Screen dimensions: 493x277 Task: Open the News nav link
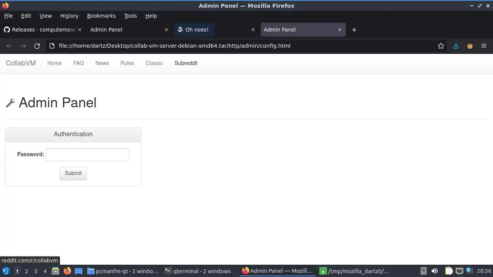click(102, 63)
